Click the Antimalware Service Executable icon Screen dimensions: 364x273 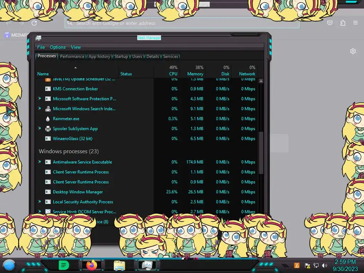coord(48,162)
